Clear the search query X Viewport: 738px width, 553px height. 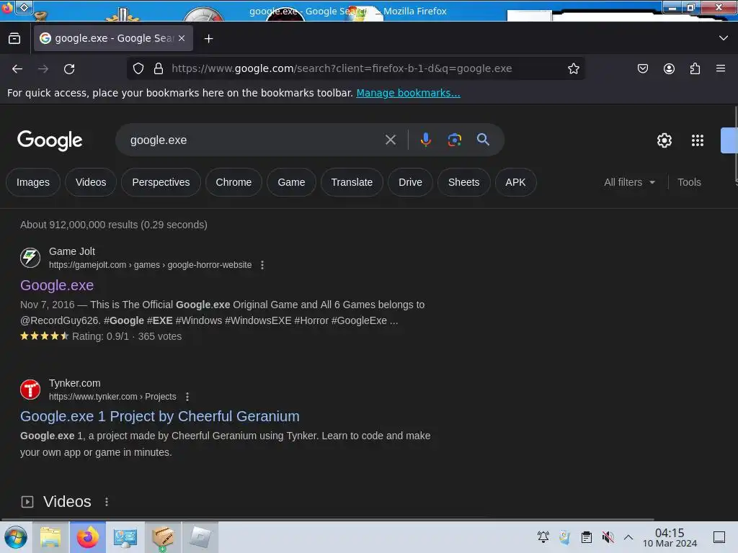tap(391, 140)
